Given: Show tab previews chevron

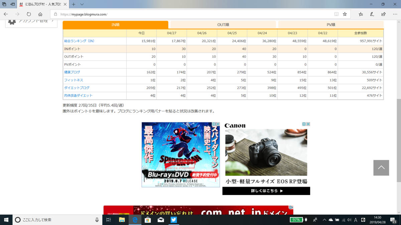Looking at the screenshot, I should (x=82, y=4).
